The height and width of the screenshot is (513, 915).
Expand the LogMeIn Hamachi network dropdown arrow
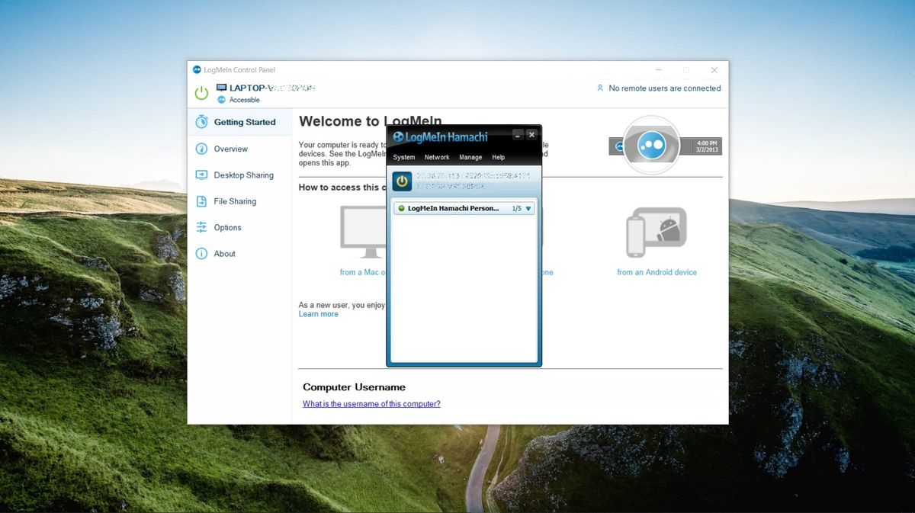(x=528, y=208)
